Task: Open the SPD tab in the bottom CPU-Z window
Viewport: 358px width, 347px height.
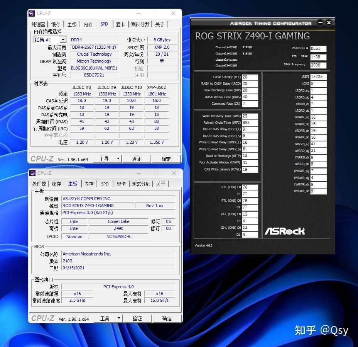Action: point(104,184)
